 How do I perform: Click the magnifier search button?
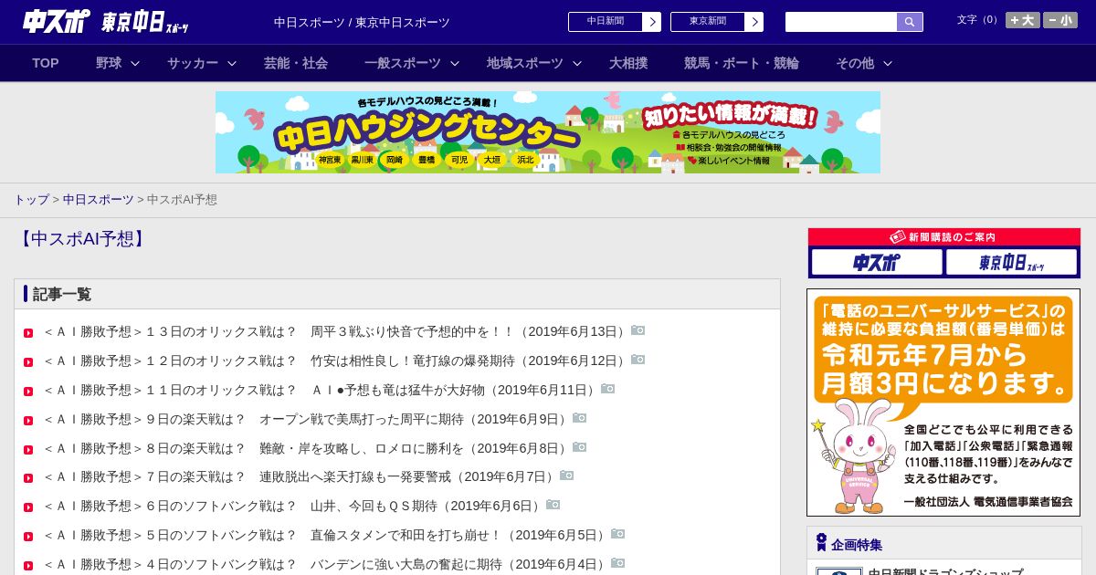point(910,22)
